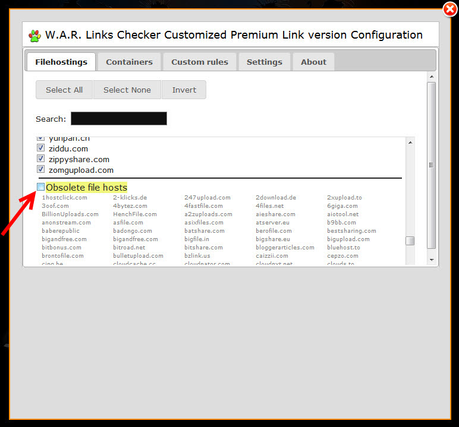Click the bitshare.com entry
459x427 pixels.
click(x=203, y=248)
